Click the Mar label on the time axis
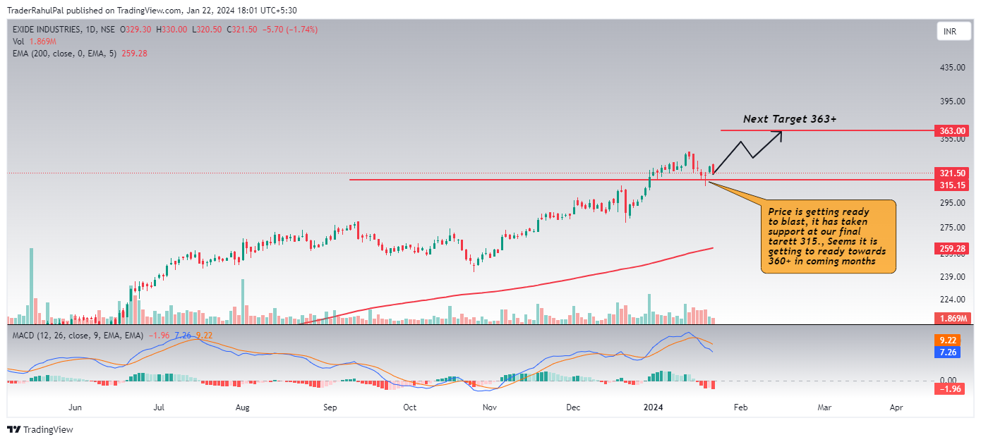Viewport: 981px width, 442px height. tap(824, 407)
